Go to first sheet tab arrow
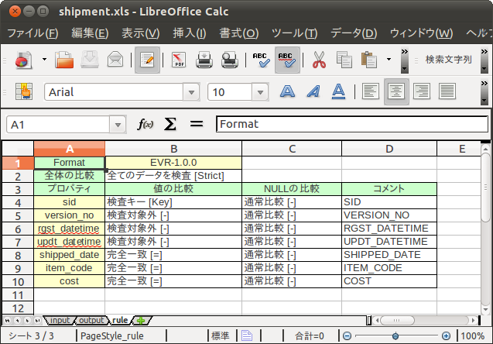This screenshot has height=344, width=493. pyautogui.click(x=8, y=321)
